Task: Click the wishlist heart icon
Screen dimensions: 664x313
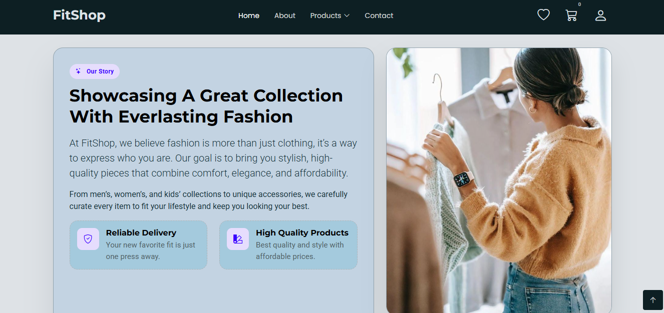Action: [x=543, y=15]
